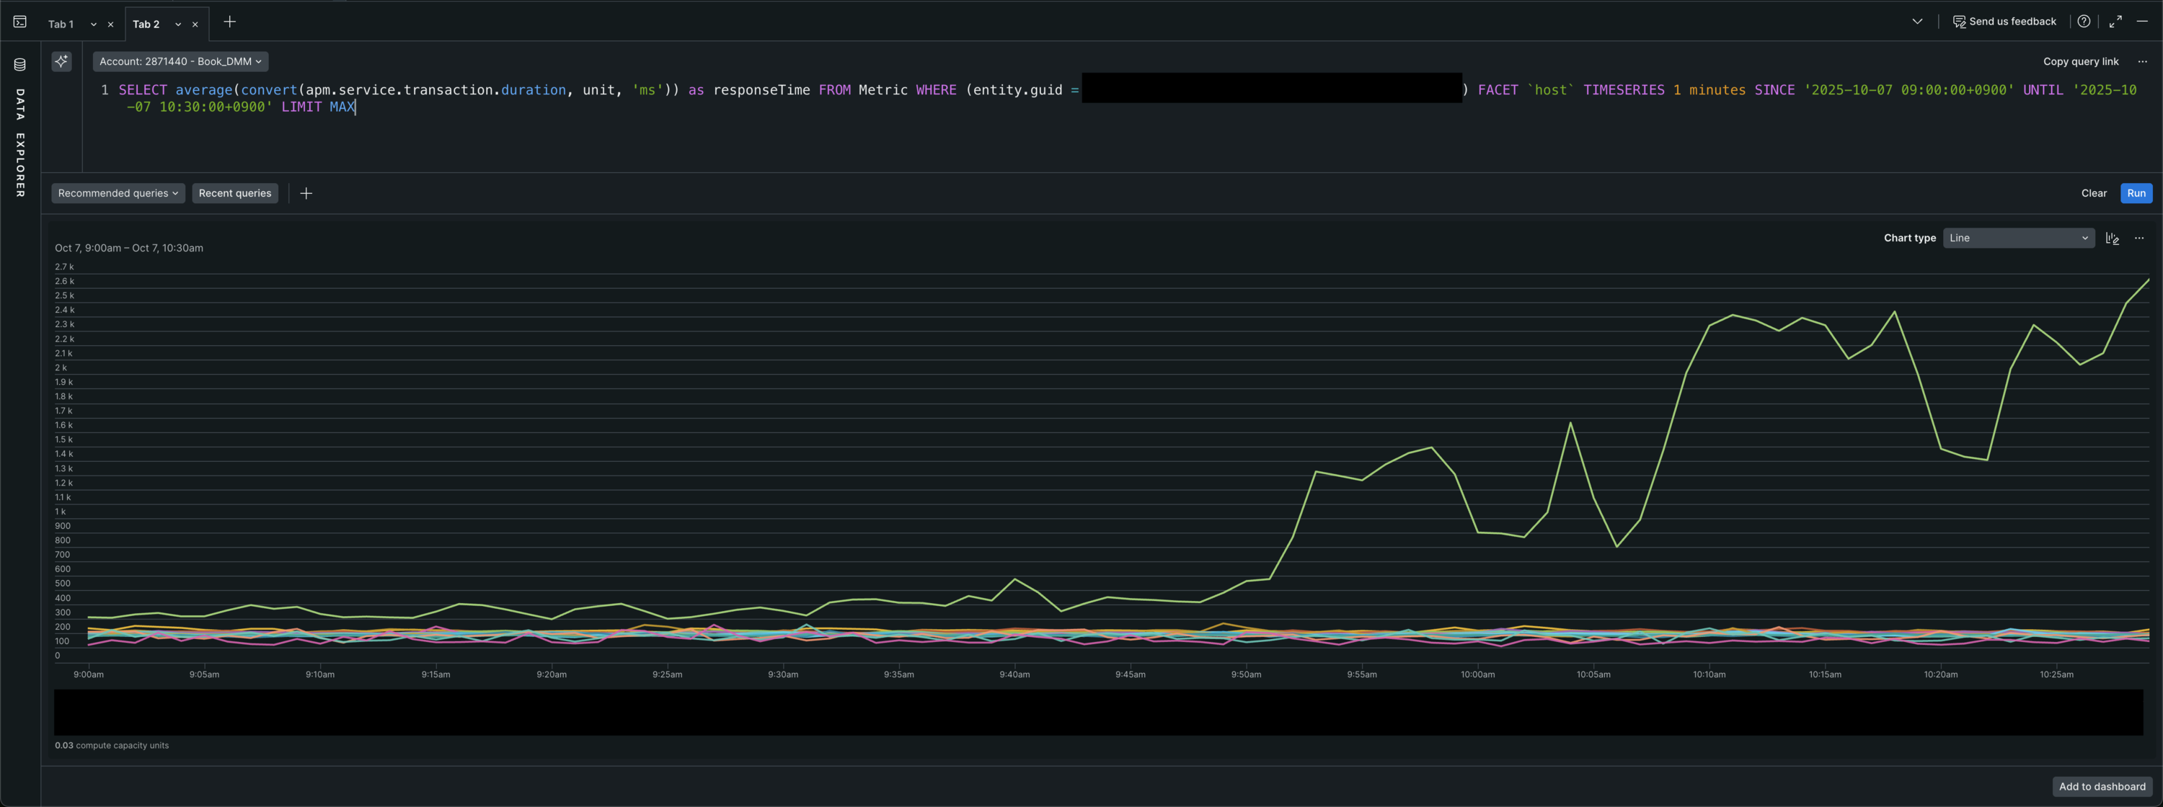Click the Data Explorer database icon in sidebar

pyautogui.click(x=20, y=65)
